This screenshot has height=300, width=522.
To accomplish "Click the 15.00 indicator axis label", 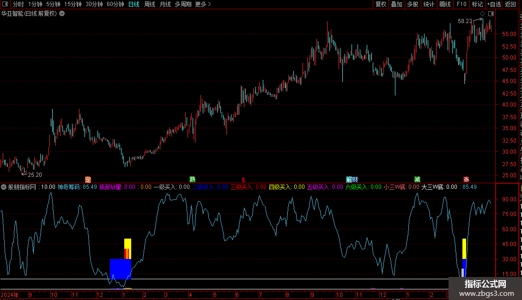I will tap(509, 274).
